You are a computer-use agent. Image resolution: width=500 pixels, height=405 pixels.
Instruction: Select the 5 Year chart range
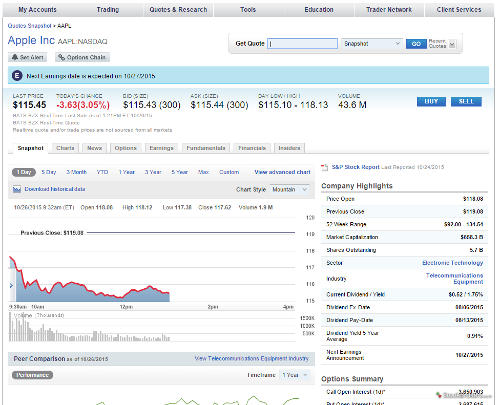pos(180,172)
